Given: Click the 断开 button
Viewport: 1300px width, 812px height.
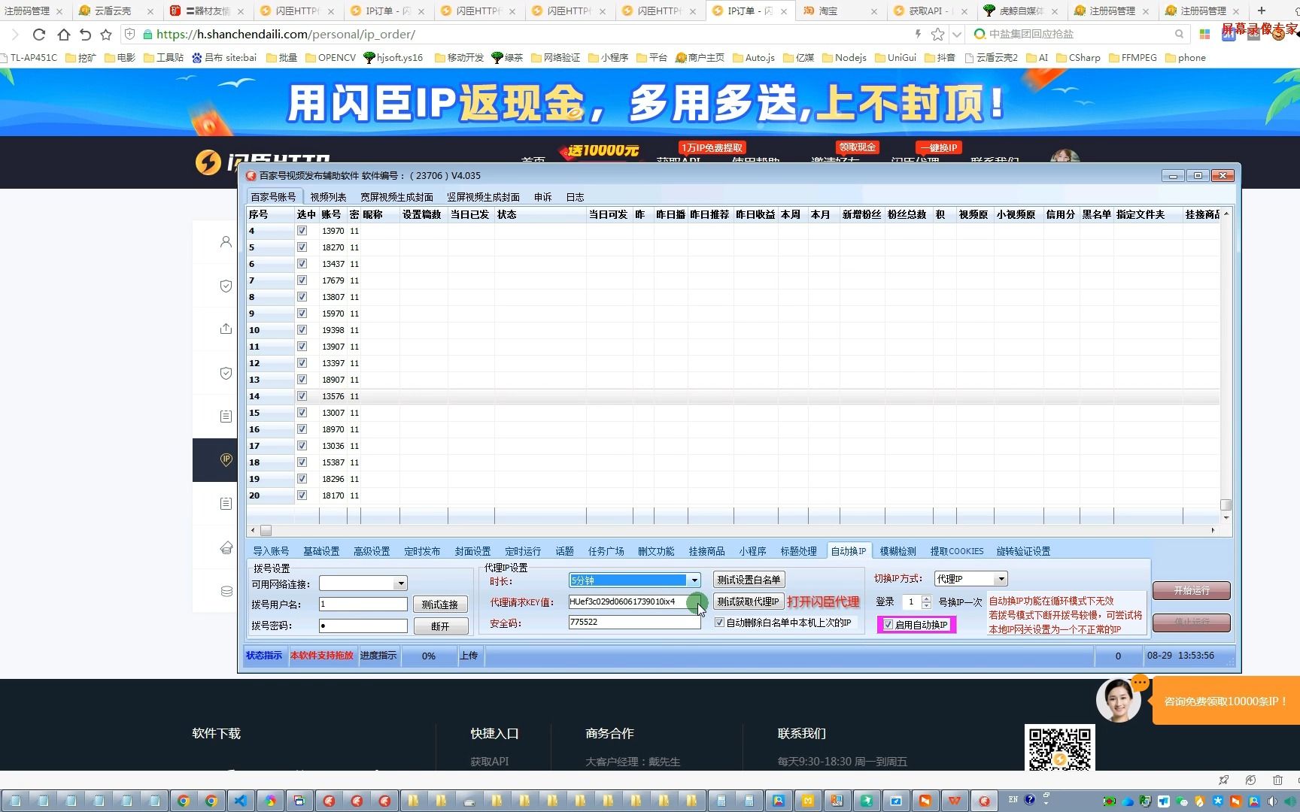Looking at the screenshot, I should coord(440,626).
